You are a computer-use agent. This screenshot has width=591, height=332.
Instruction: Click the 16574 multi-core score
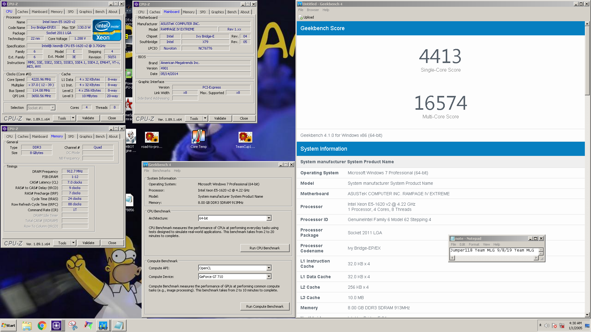tap(440, 103)
